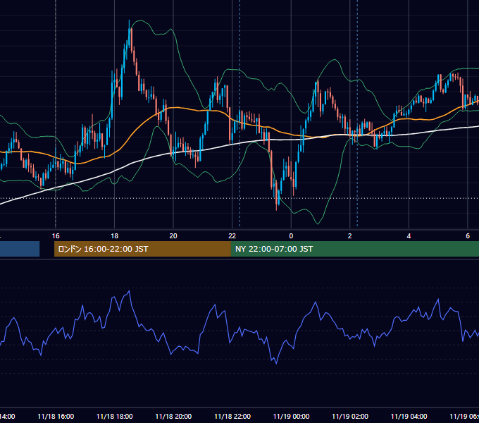Click the "0" midnight label on time axis

coord(291,236)
